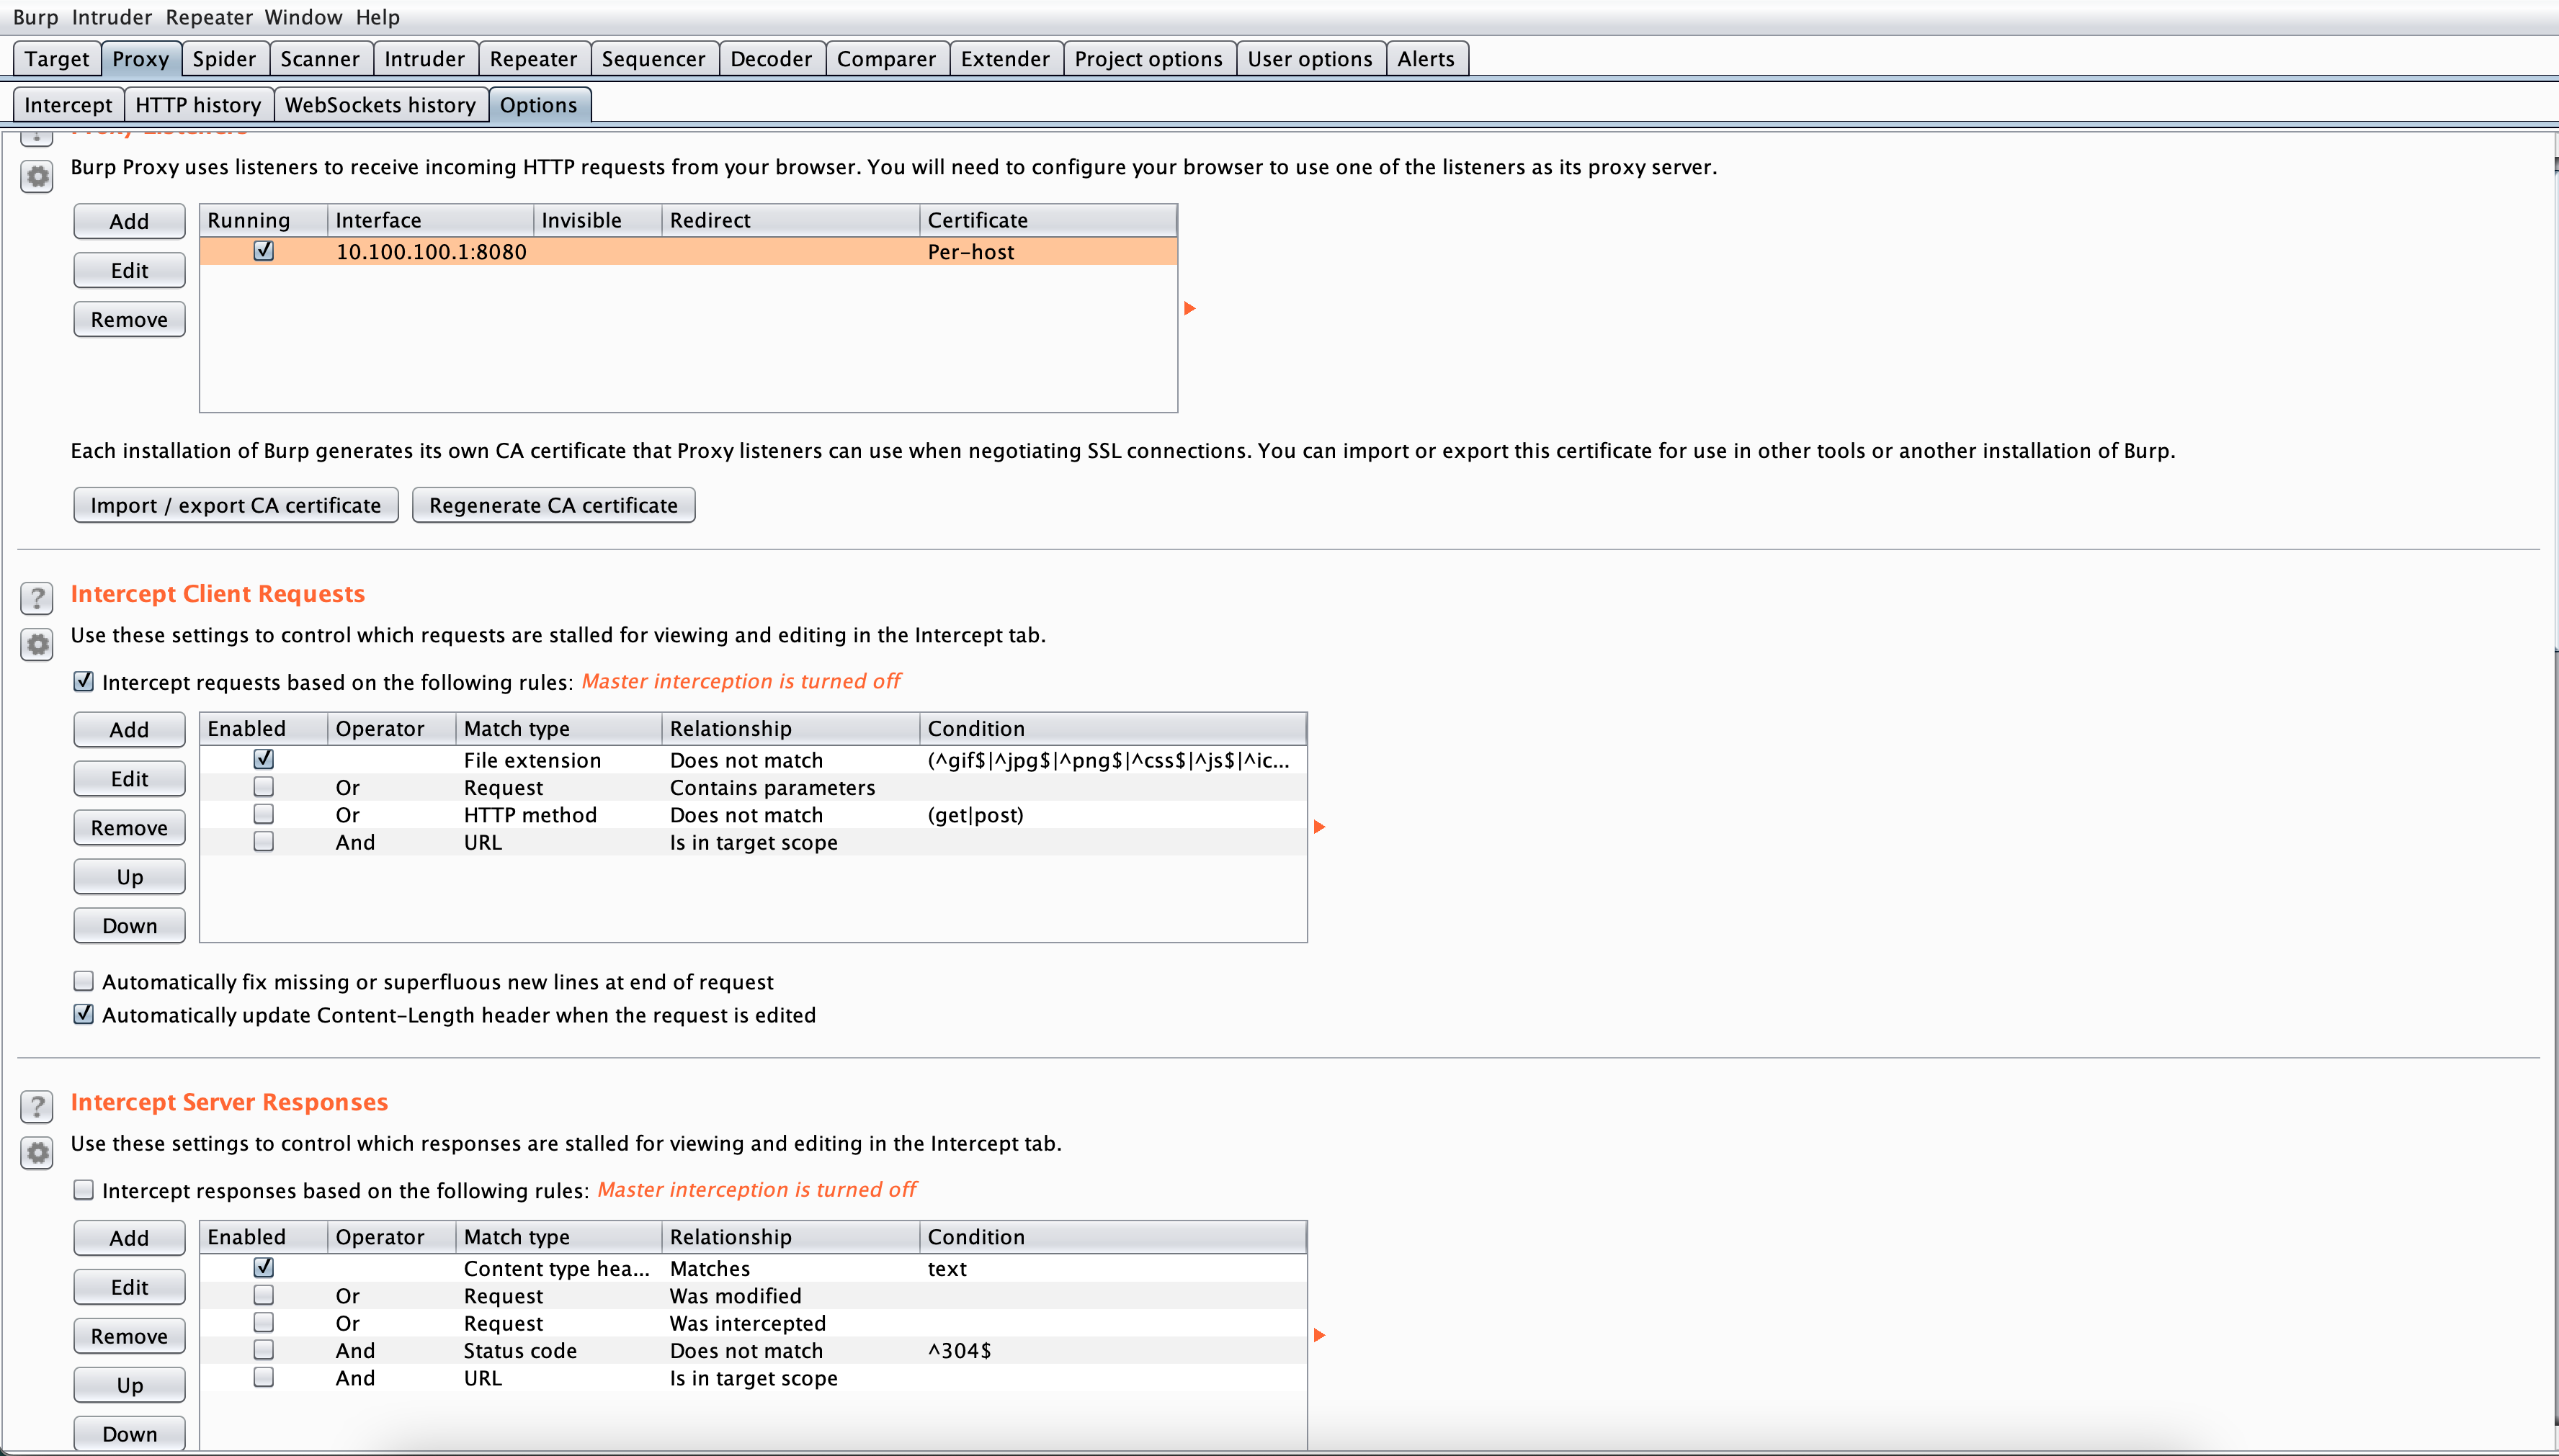Image resolution: width=2559 pixels, height=1456 pixels.
Task: Enable Intercept responses based on following rules
Action: 83,1189
